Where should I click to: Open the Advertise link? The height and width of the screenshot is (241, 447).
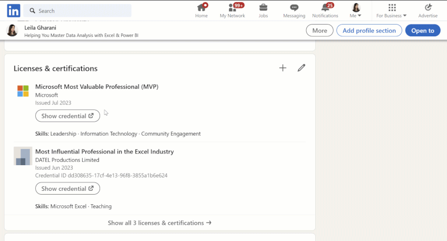pos(428,11)
